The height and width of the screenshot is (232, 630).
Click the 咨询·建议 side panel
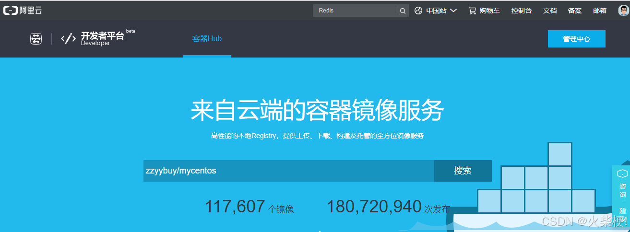pos(622,198)
